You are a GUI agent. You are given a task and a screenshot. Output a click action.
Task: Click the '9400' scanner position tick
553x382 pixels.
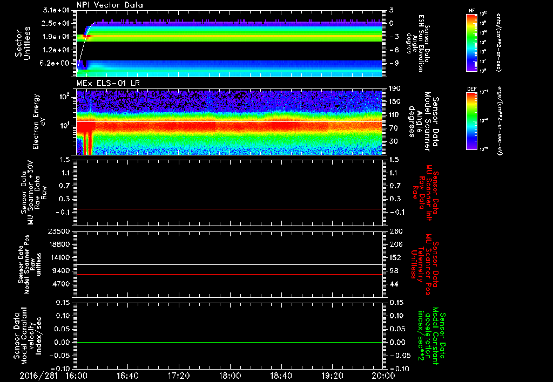60,271
